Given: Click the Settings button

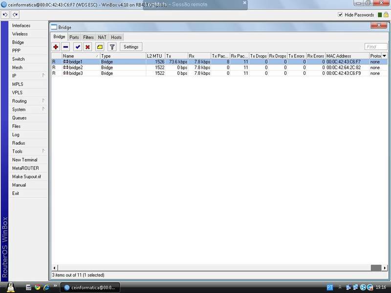Looking at the screenshot, I should pyautogui.click(x=131, y=47).
